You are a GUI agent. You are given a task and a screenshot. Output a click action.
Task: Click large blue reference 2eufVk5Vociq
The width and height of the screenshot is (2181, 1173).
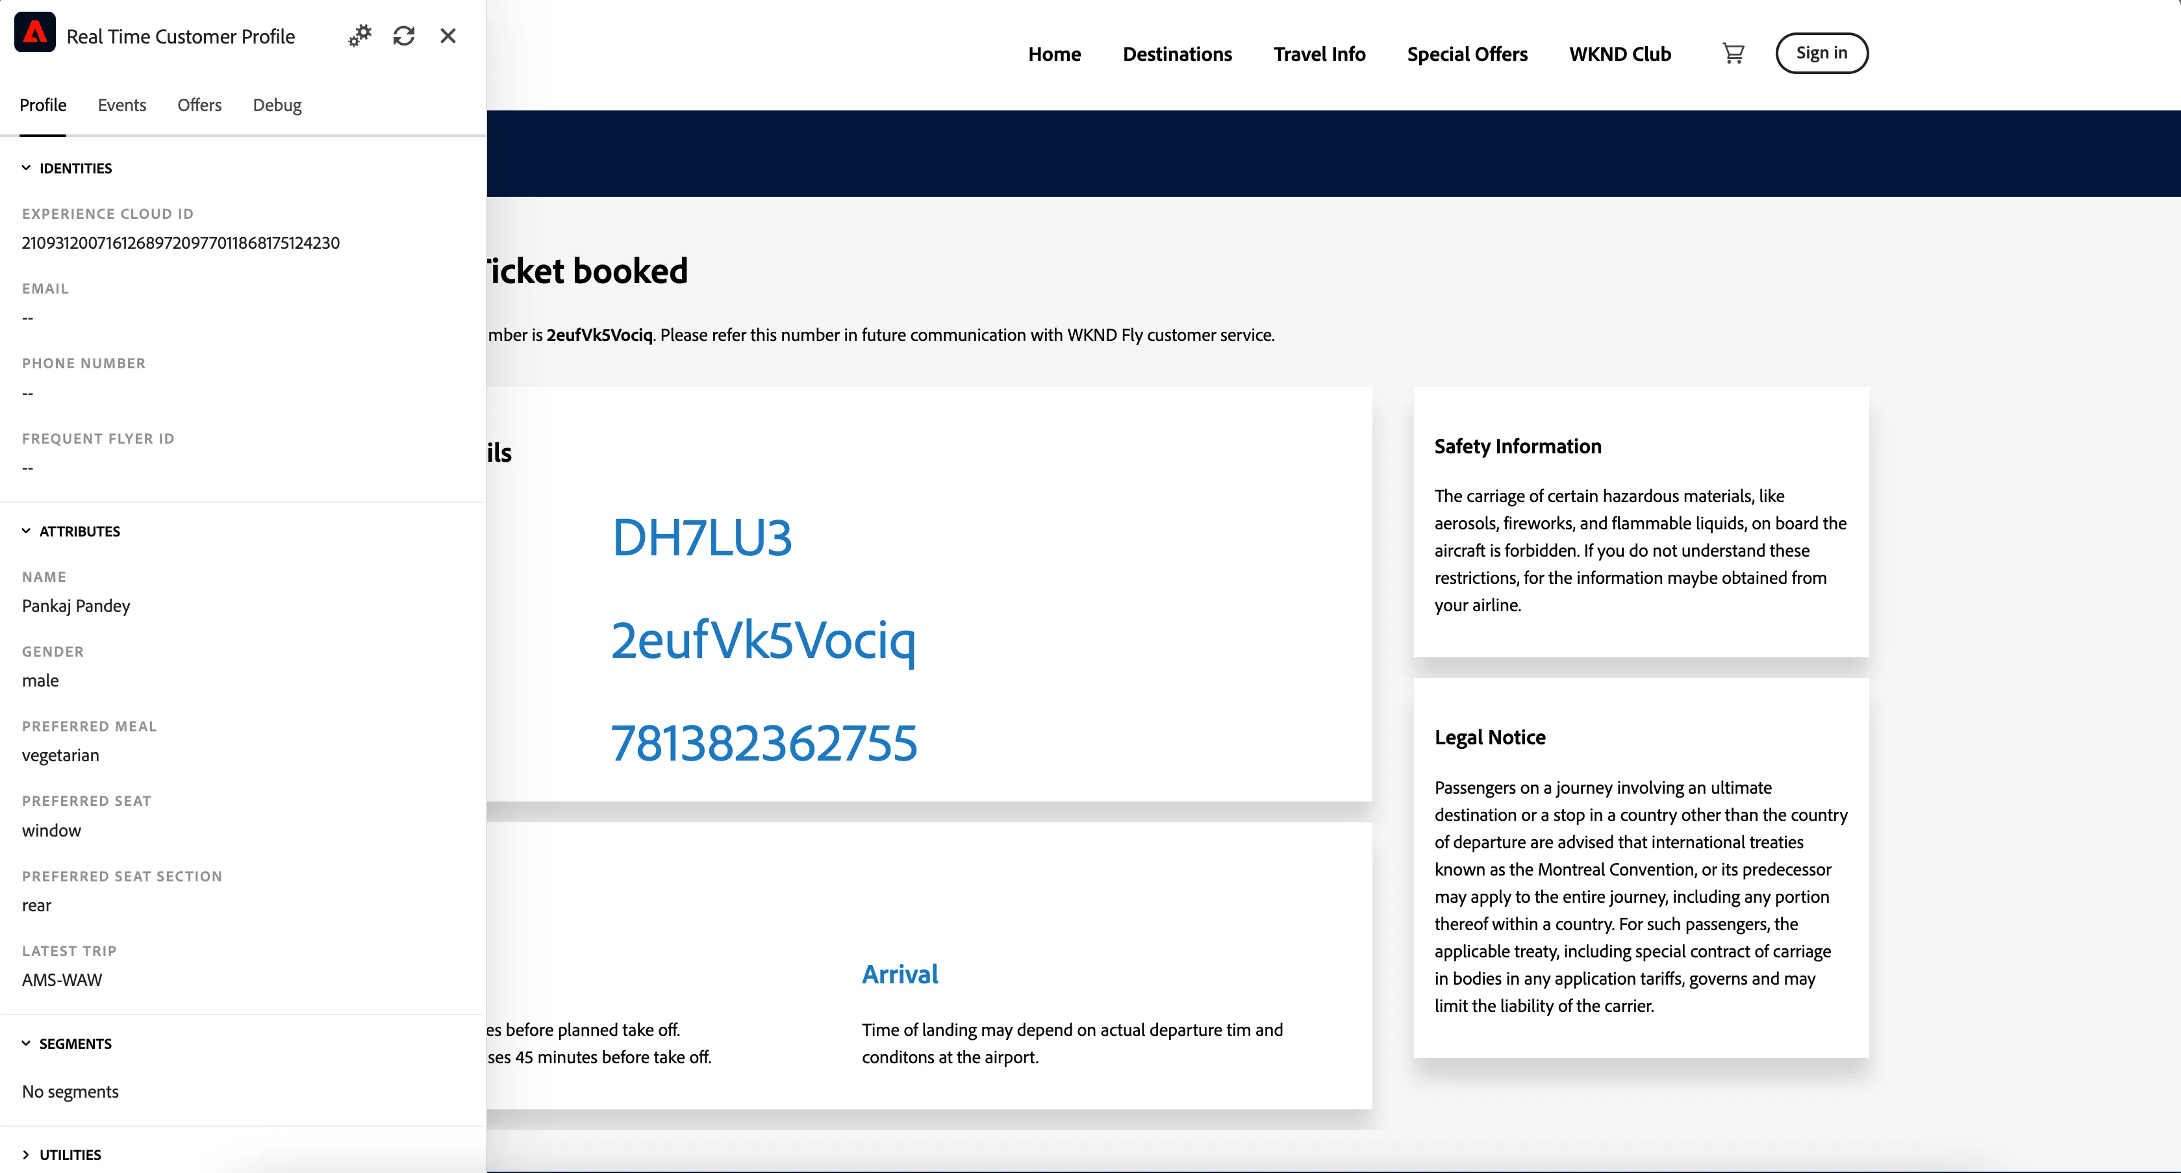click(x=763, y=641)
